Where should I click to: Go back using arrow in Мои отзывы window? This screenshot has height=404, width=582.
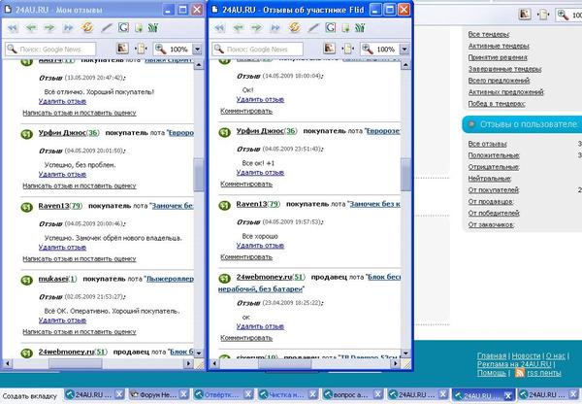[32, 28]
